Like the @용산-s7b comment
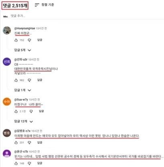Screen dimensions: 164x167 pyautogui.click(x=16, y=163)
